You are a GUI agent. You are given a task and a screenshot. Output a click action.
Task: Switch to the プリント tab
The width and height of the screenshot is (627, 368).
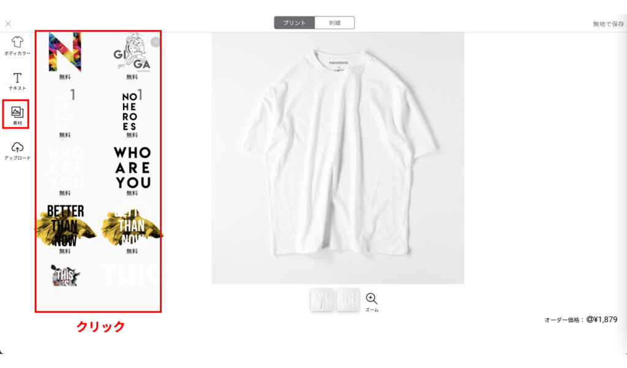[295, 23]
